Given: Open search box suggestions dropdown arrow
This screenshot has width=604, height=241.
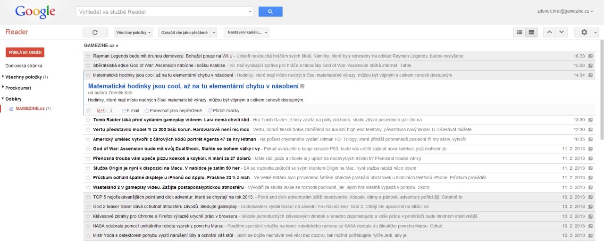Looking at the screenshot, I should click(x=250, y=11).
